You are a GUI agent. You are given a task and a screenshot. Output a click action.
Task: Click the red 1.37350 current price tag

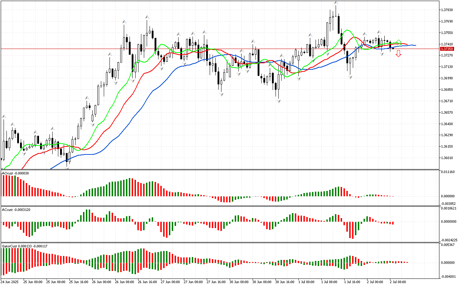point(447,49)
